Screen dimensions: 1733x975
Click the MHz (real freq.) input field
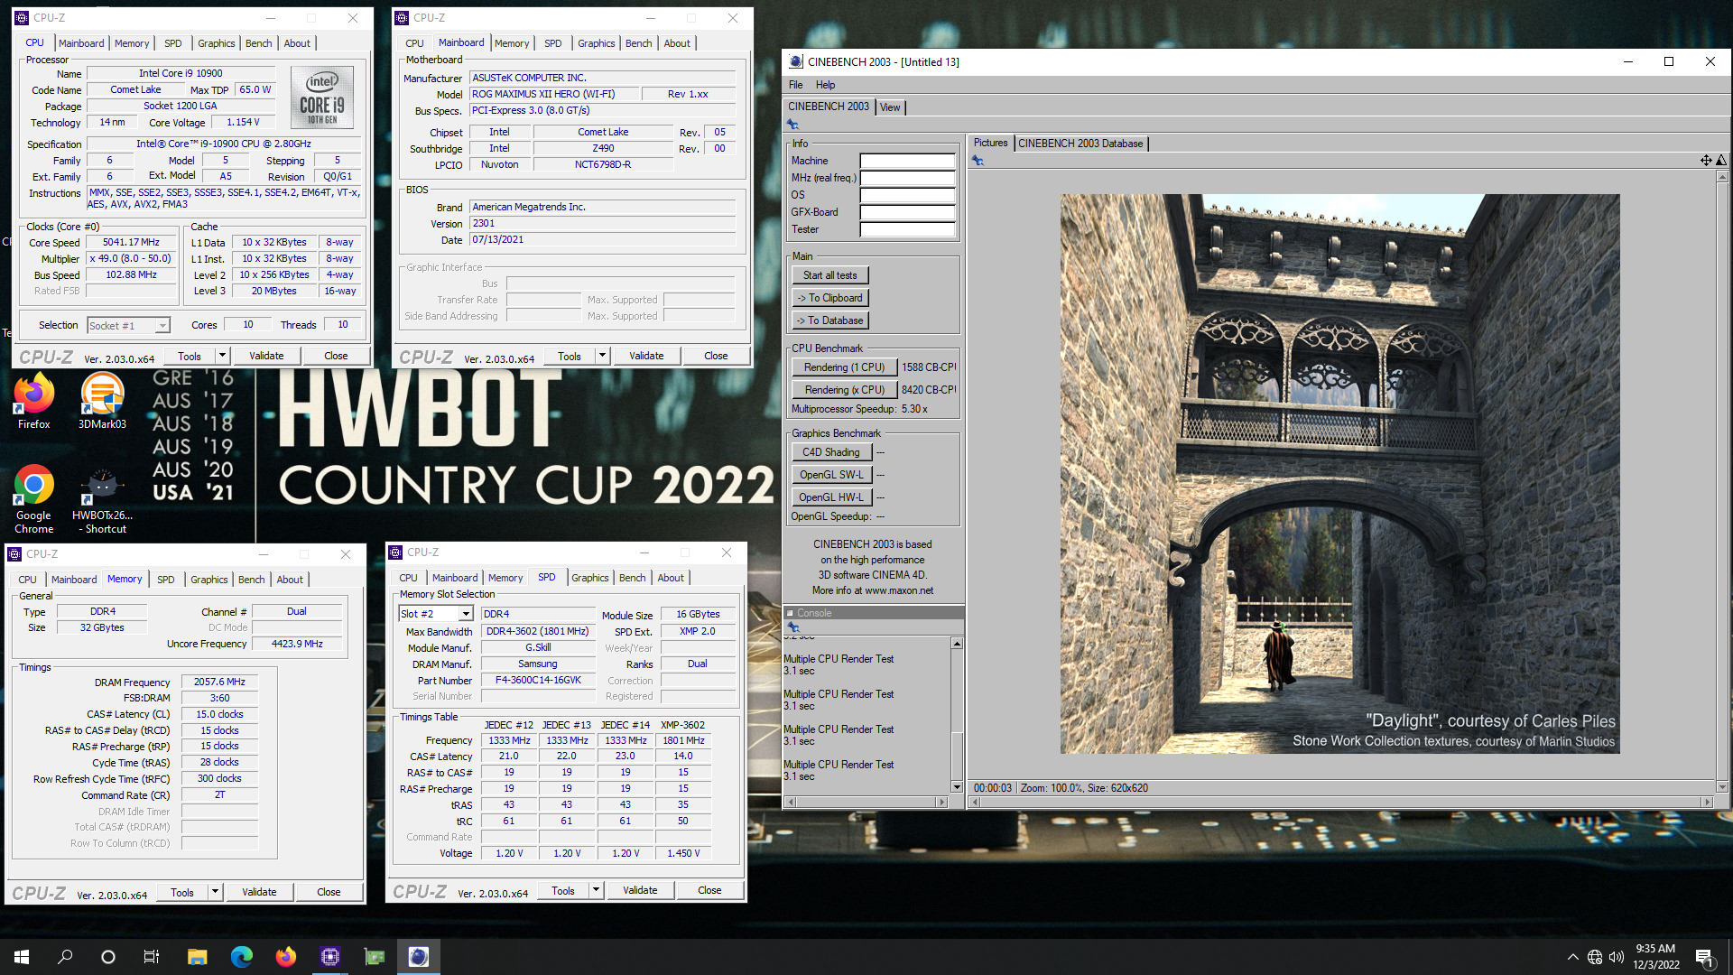tap(907, 178)
